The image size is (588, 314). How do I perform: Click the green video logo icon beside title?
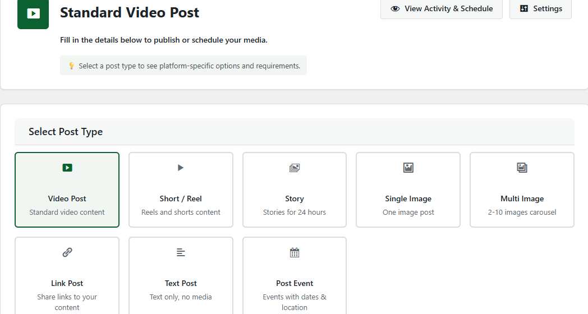pos(33,14)
